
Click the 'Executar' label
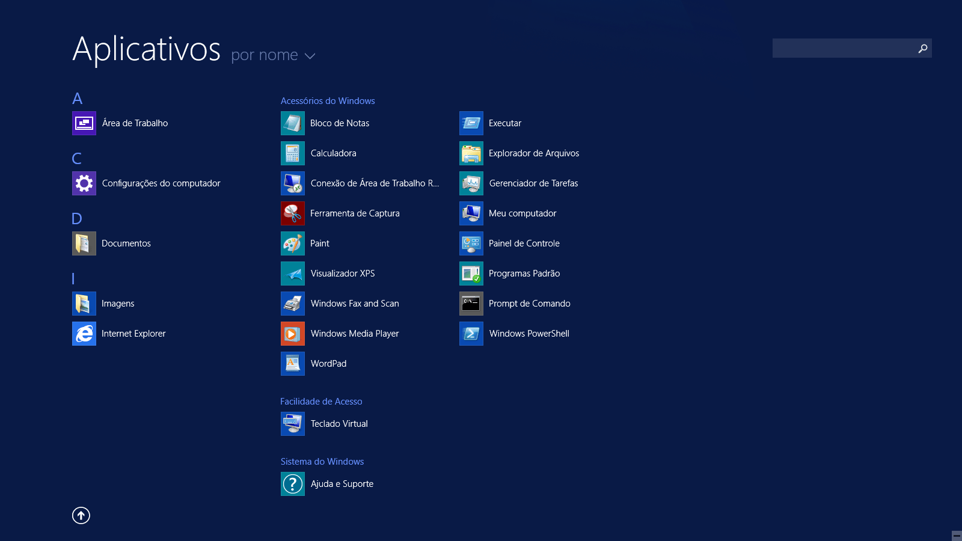tap(505, 123)
